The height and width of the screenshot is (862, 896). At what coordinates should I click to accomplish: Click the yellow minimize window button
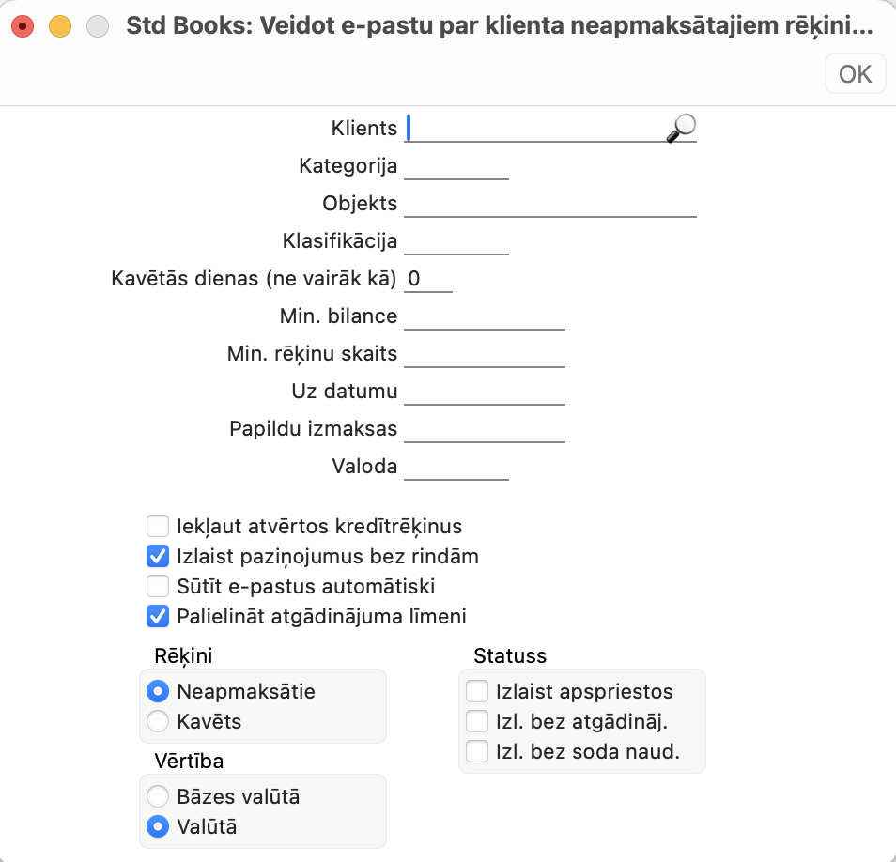(x=60, y=26)
